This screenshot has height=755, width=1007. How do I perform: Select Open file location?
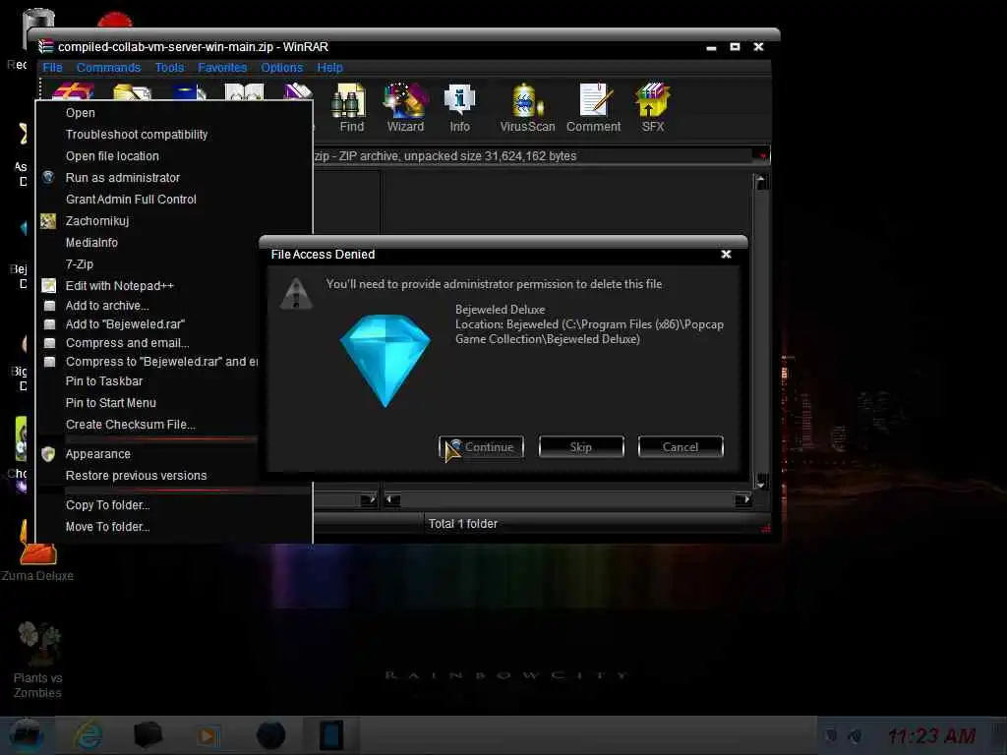click(x=175, y=156)
